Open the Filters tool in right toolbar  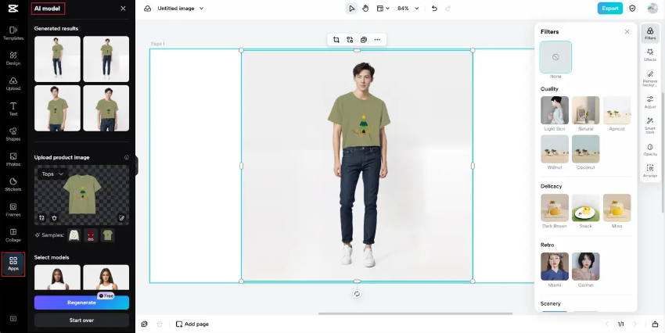[650, 33]
